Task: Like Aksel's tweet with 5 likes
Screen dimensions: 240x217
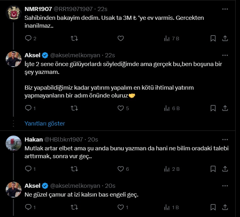Action: click(x=120, y=108)
